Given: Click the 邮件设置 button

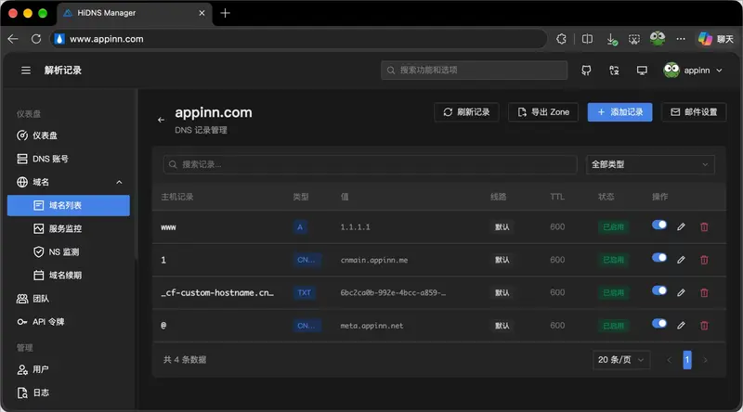Looking at the screenshot, I should pos(694,112).
